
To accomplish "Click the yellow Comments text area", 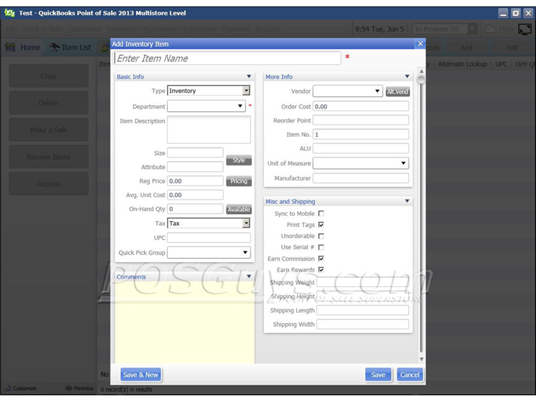I will click(185, 323).
